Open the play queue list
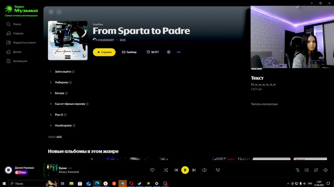 pyautogui.click(x=307, y=170)
